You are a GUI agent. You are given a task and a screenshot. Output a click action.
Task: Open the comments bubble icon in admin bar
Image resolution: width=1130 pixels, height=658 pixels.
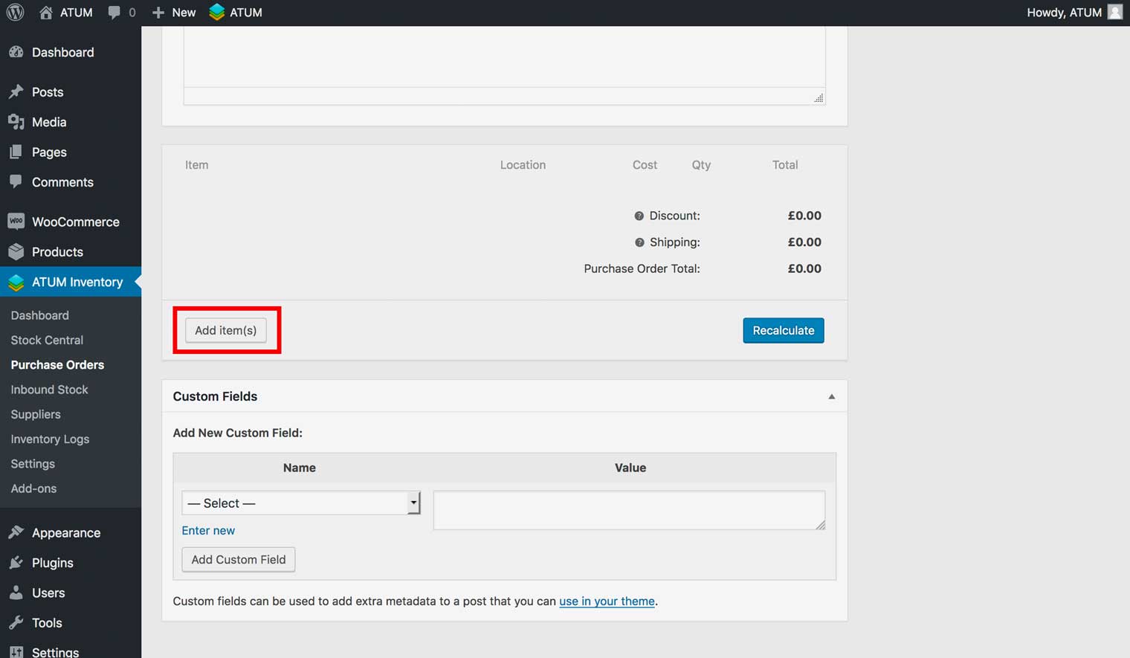click(x=114, y=13)
